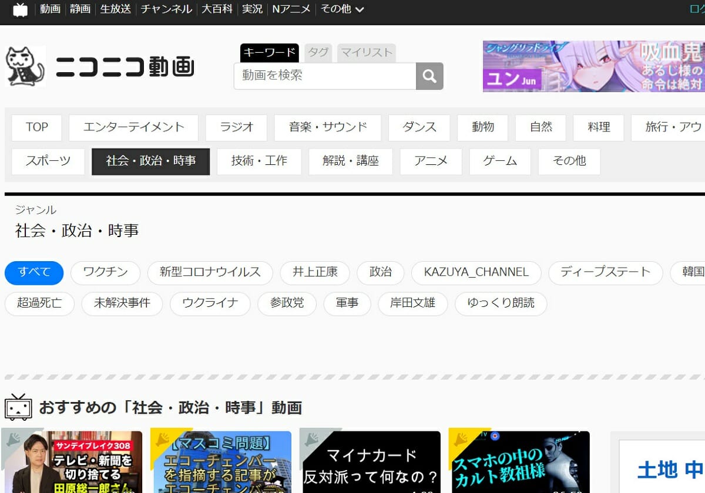
Task: Select the スポーツ genre
Action: coord(48,161)
